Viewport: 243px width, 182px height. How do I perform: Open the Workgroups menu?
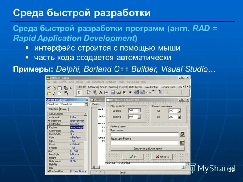pos(132,82)
